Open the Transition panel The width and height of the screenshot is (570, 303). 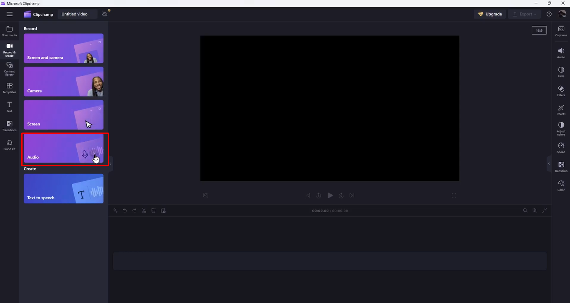(x=561, y=167)
